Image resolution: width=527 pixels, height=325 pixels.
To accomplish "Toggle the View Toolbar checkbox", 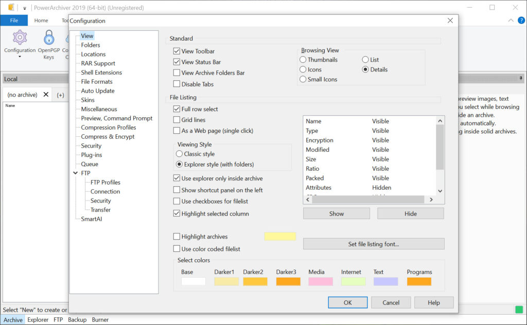I will click(x=177, y=51).
